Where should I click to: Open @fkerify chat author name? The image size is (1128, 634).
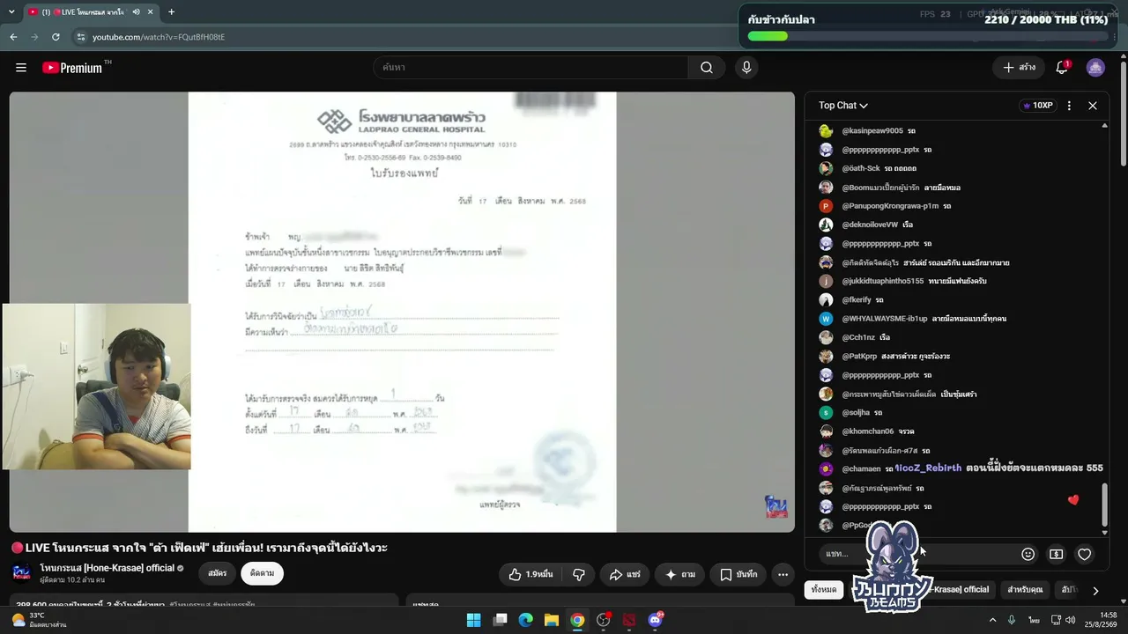point(857,300)
